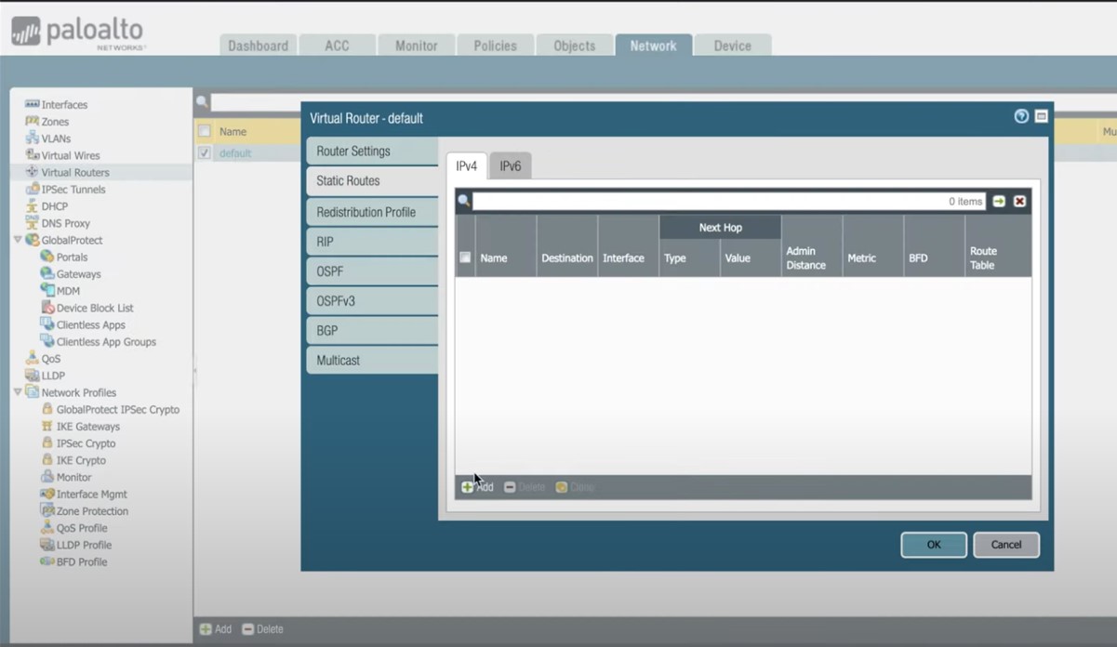Open the OSPF section
1117x647 pixels.
coord(372,271)
